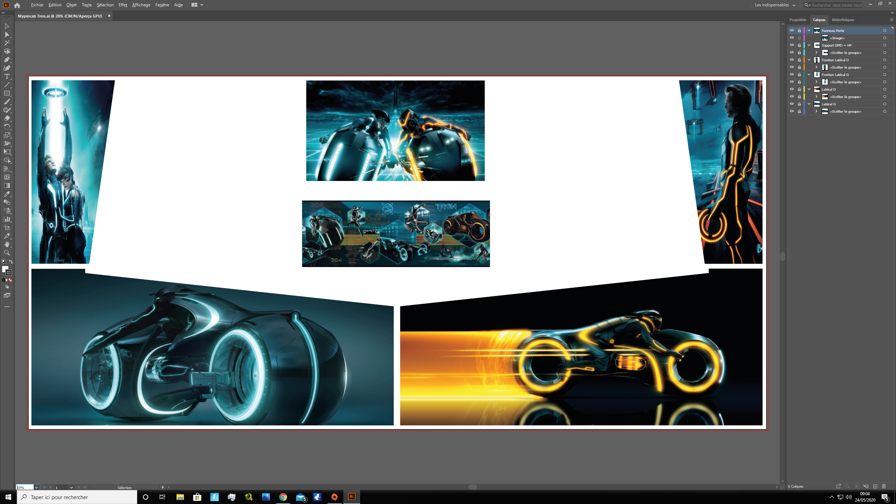896x504 pixels.
Task: Hide the Support DMD + HP layer
Action: (792, 45)
